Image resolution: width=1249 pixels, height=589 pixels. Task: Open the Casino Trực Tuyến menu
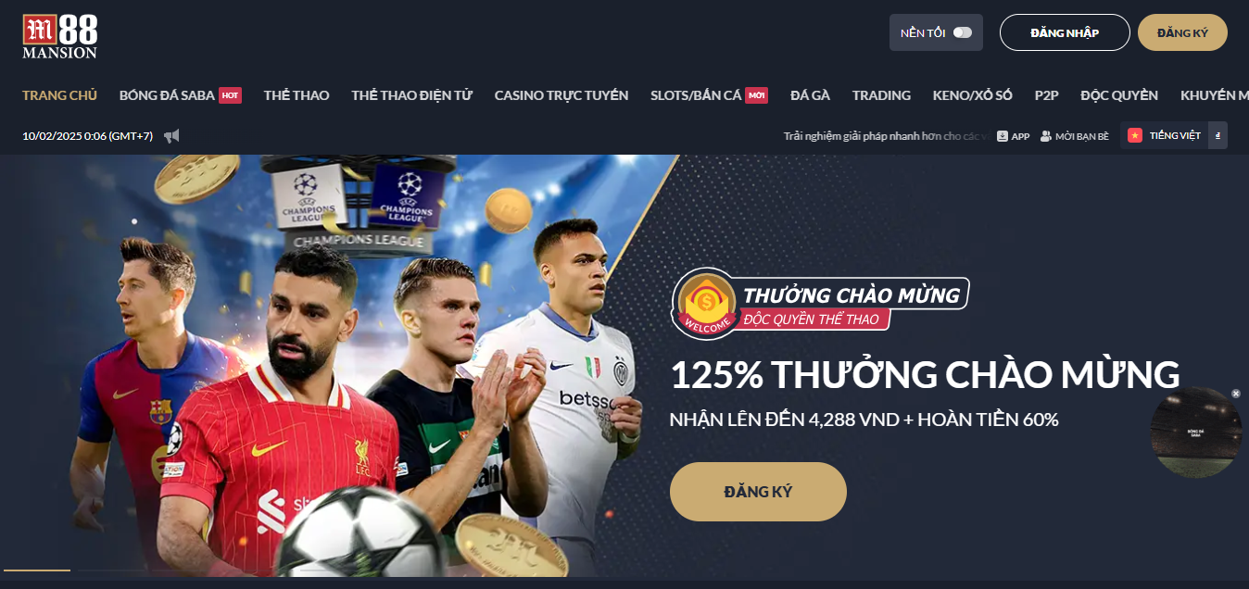tap(561, 95)
